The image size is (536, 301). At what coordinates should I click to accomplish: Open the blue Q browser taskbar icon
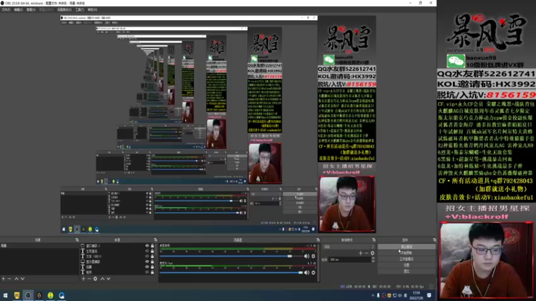(62, 296)
